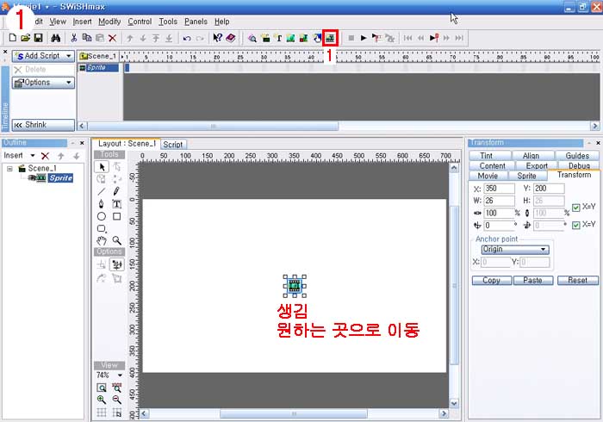This screenshot has height=422, width=603.
Task: Click the Open file folder icon
Action: [x=25, y=38]
